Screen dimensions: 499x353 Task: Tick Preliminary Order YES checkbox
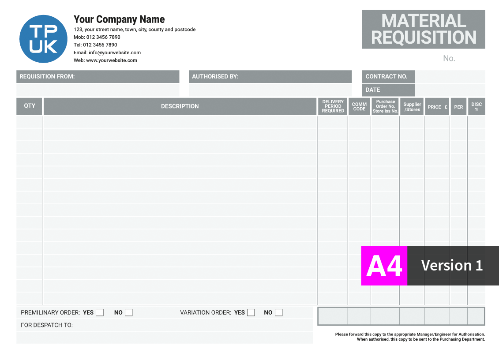pos(100,312)
